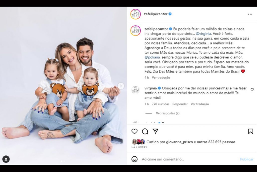Share the post via paper plane icon

155,131
